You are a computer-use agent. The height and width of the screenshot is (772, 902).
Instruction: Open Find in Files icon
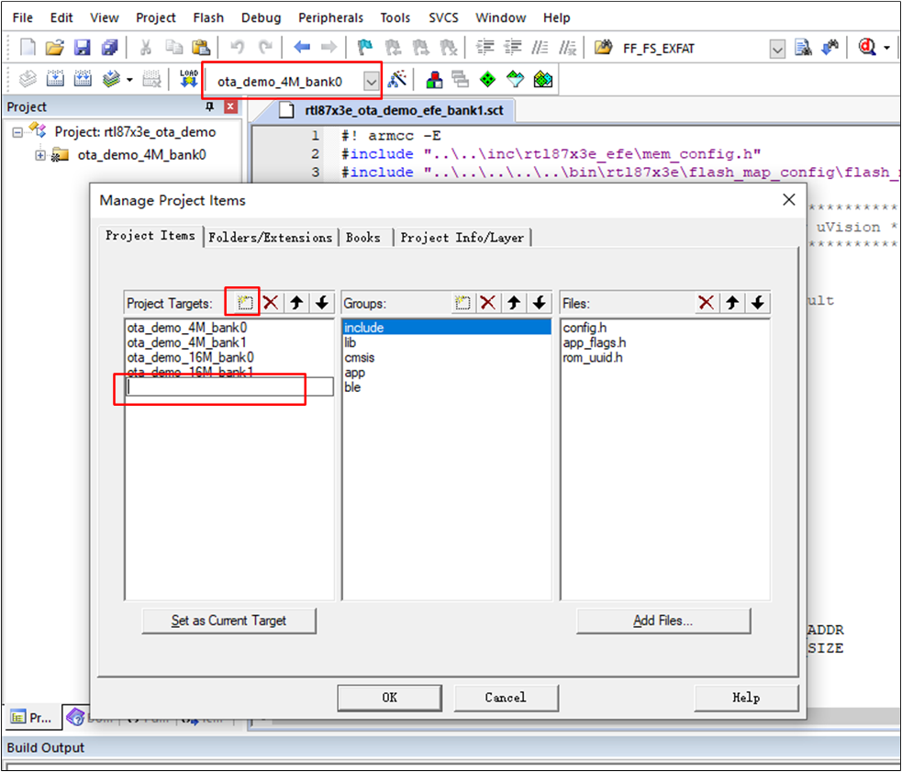click(803, 48)
